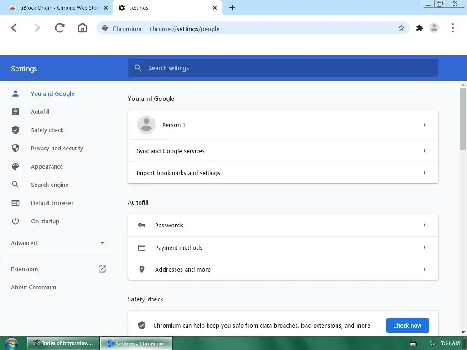The image size is (467, 350).
Task: Close the uBlock Origin tab
Action: click(106, 8)
